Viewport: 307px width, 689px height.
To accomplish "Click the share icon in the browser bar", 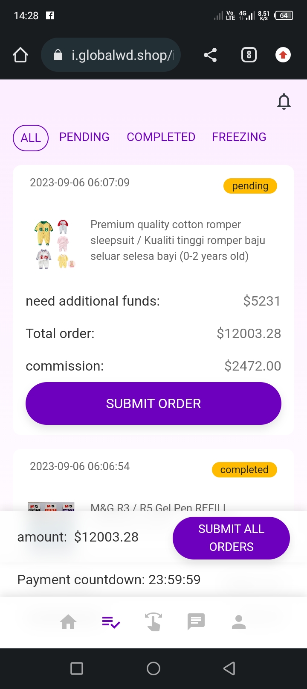I will point(210,55).
